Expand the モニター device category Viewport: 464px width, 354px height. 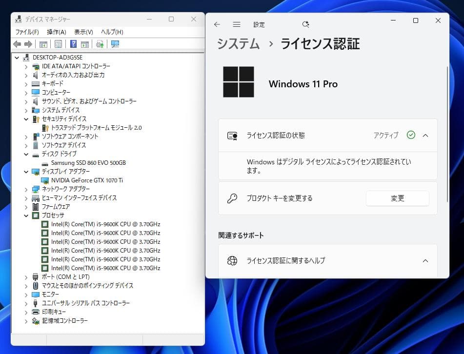[26, 294]
